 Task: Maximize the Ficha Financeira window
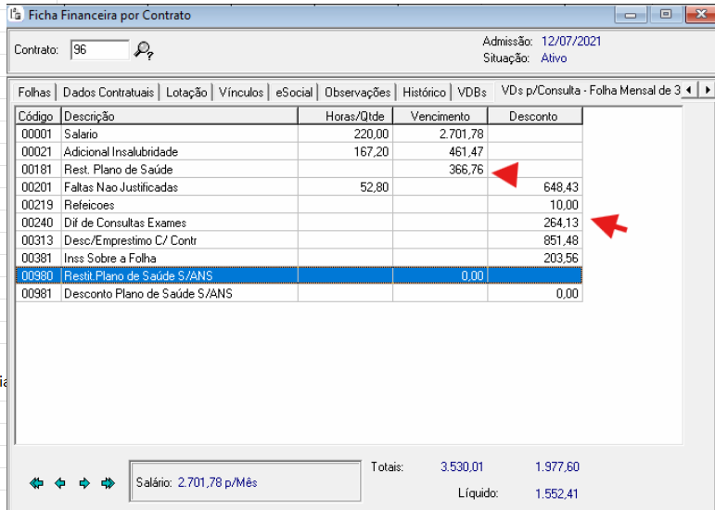[x=665, y=15]
